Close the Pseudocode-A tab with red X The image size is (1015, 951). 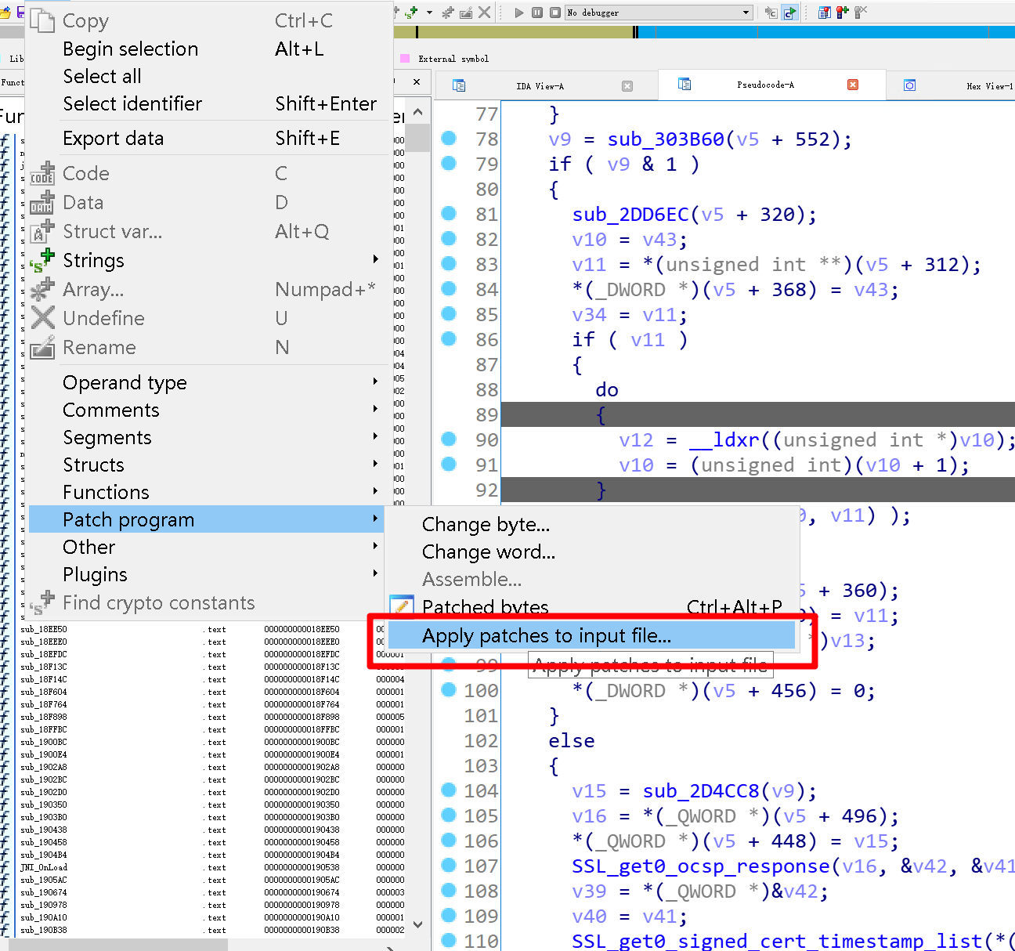853,85
